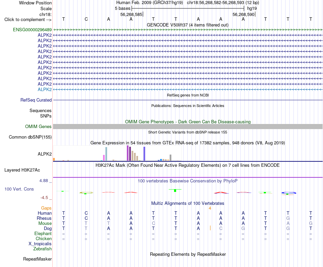Click the 'C' base in the Dog row
This screenshot has width=323, height=267.
[221, 229]
